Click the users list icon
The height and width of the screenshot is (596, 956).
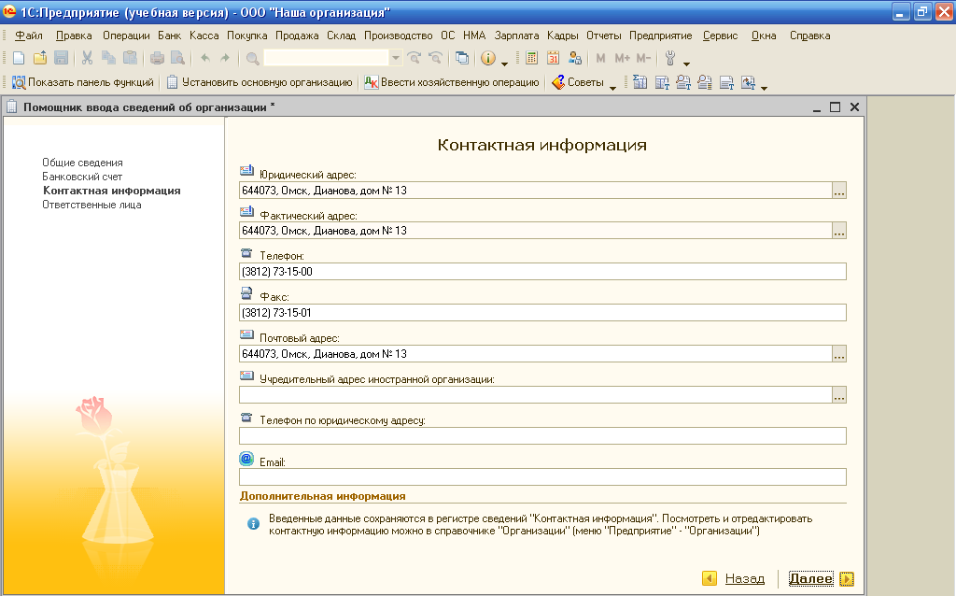(x=574, y=58)
